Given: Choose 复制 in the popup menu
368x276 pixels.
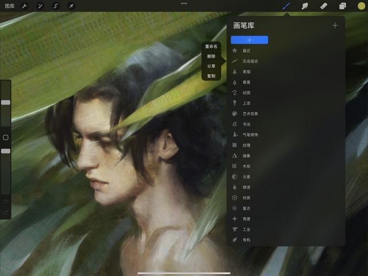Looking at the screenshot, I should point(211,76).
